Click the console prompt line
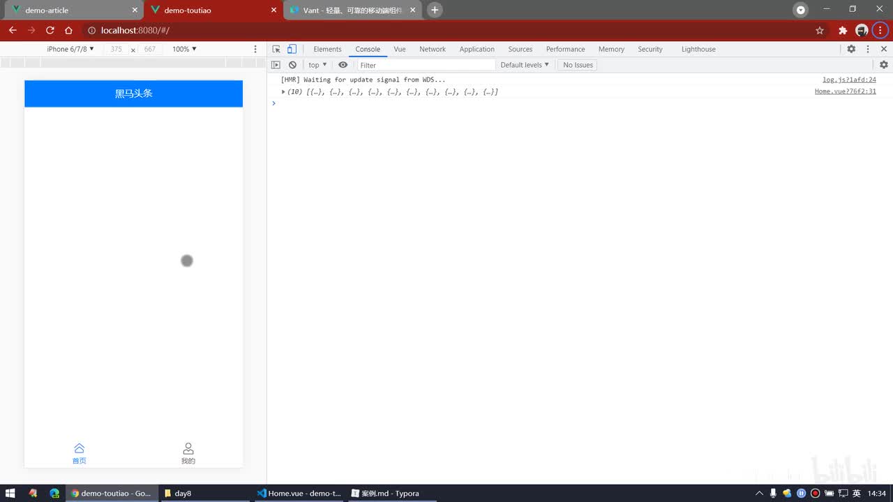 (579, 103)
